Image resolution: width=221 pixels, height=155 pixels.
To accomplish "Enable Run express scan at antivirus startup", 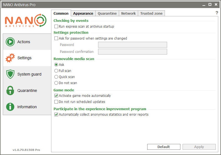I will 56,26.
